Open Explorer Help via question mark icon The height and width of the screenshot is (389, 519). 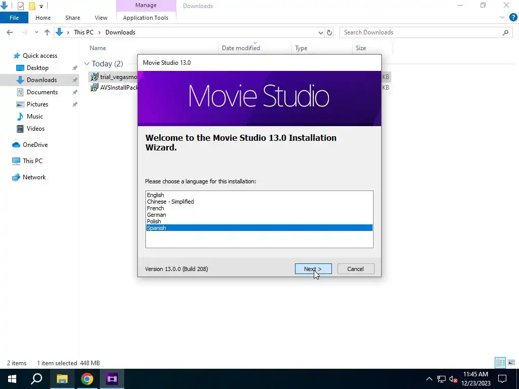click(513, 18)
